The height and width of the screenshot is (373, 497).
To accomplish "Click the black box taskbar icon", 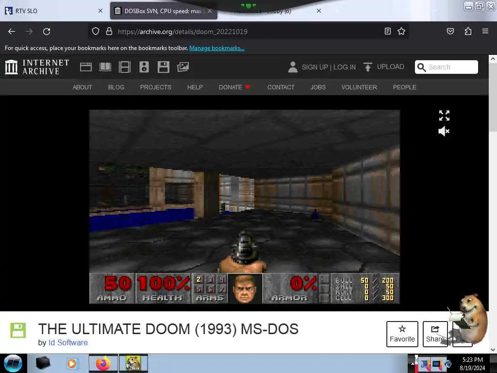I will click(x=43, y=363).
